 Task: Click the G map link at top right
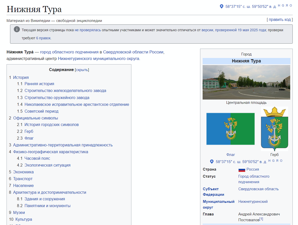[x=283, y=6]
